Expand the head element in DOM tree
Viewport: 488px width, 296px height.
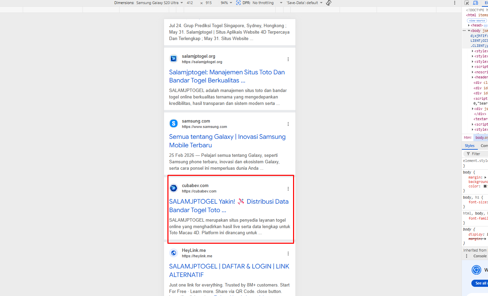coord(469,25)
